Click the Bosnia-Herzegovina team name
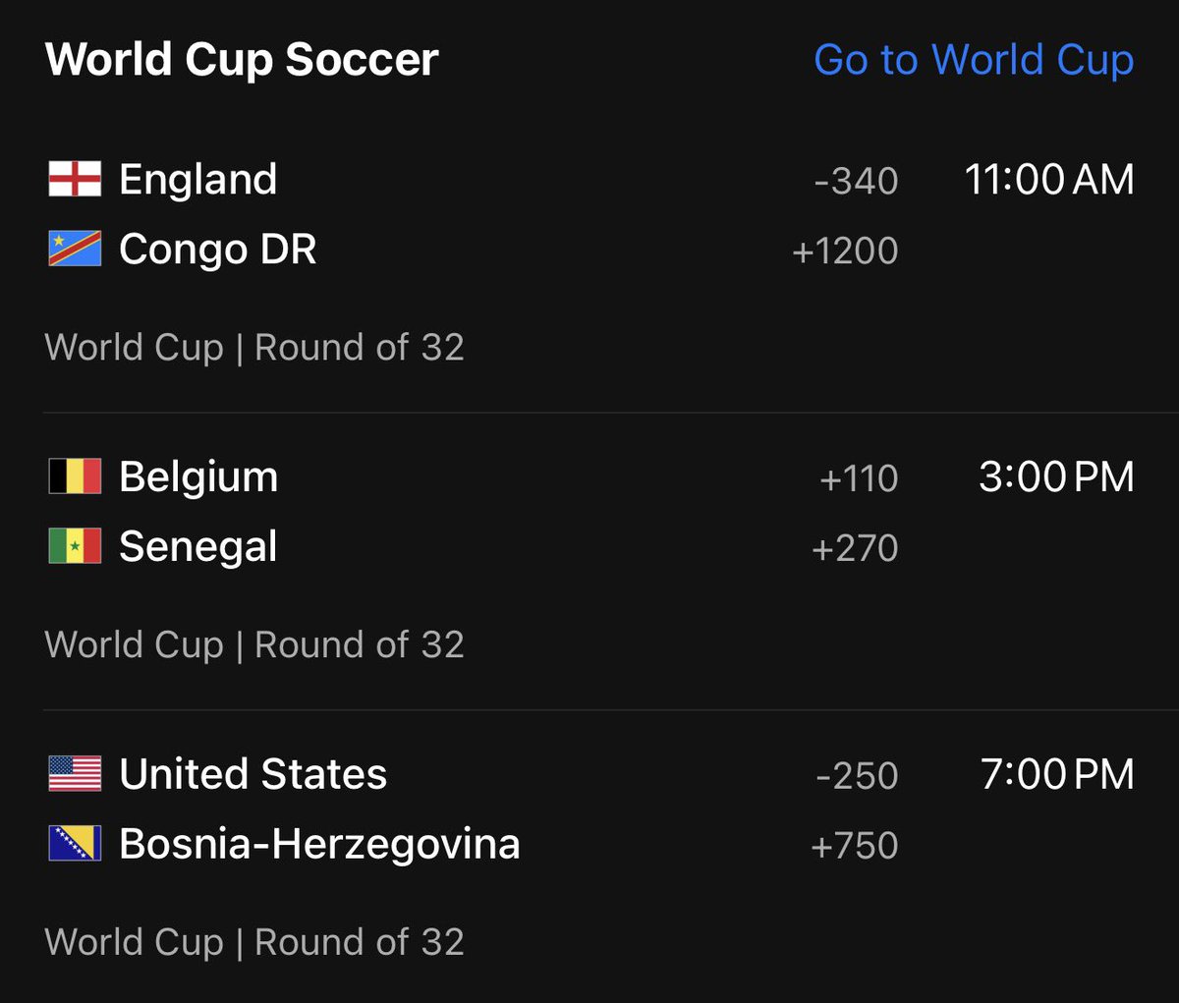 pos(319,845)
